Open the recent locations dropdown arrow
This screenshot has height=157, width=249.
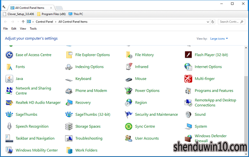click(18, 22)
